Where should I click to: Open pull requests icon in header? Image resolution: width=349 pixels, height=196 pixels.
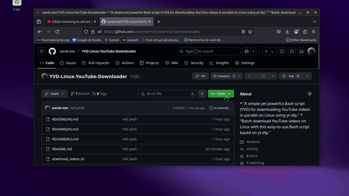click(x=292, y=51)
